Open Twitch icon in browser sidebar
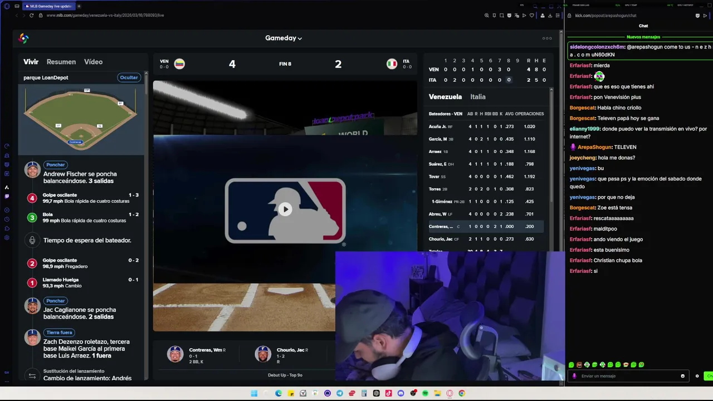This screenshot has width=713, height=401. click(7, 196)
